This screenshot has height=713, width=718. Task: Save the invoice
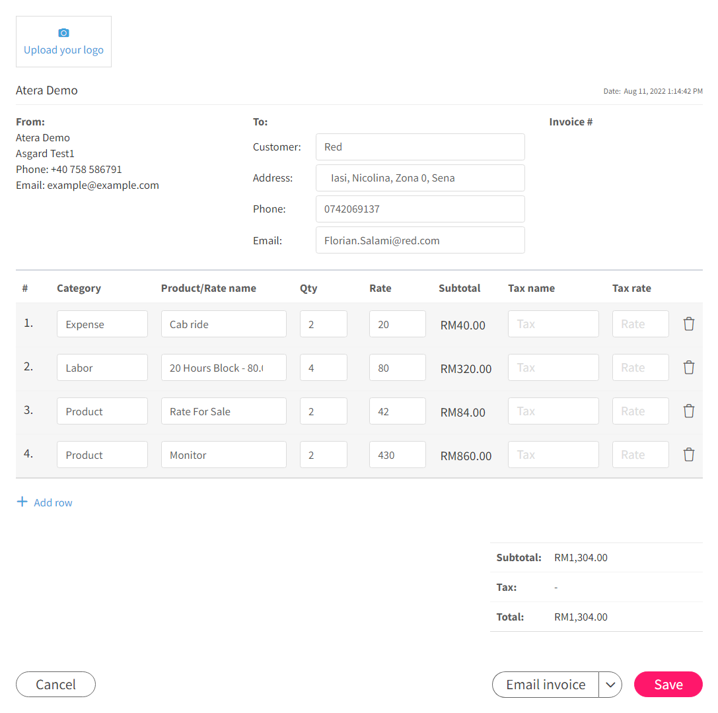tap(668, 685)
